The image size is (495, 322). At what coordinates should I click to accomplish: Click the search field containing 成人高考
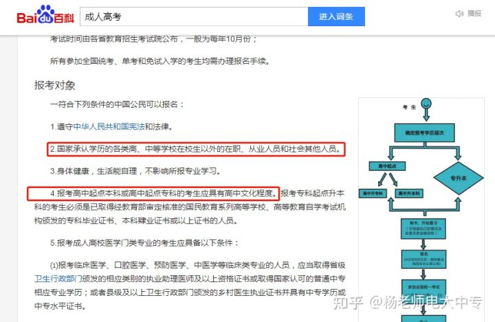point(194,16)
